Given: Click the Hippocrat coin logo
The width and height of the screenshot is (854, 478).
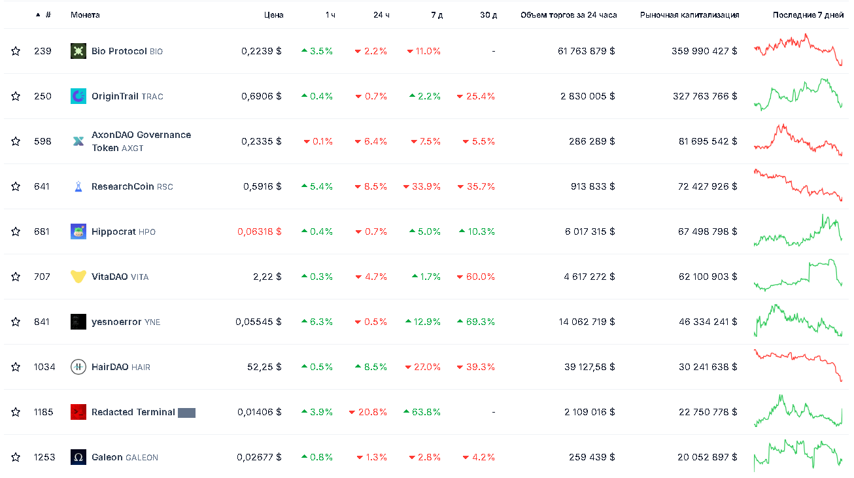Looking at the screenshot, I should tap(78, 231).
